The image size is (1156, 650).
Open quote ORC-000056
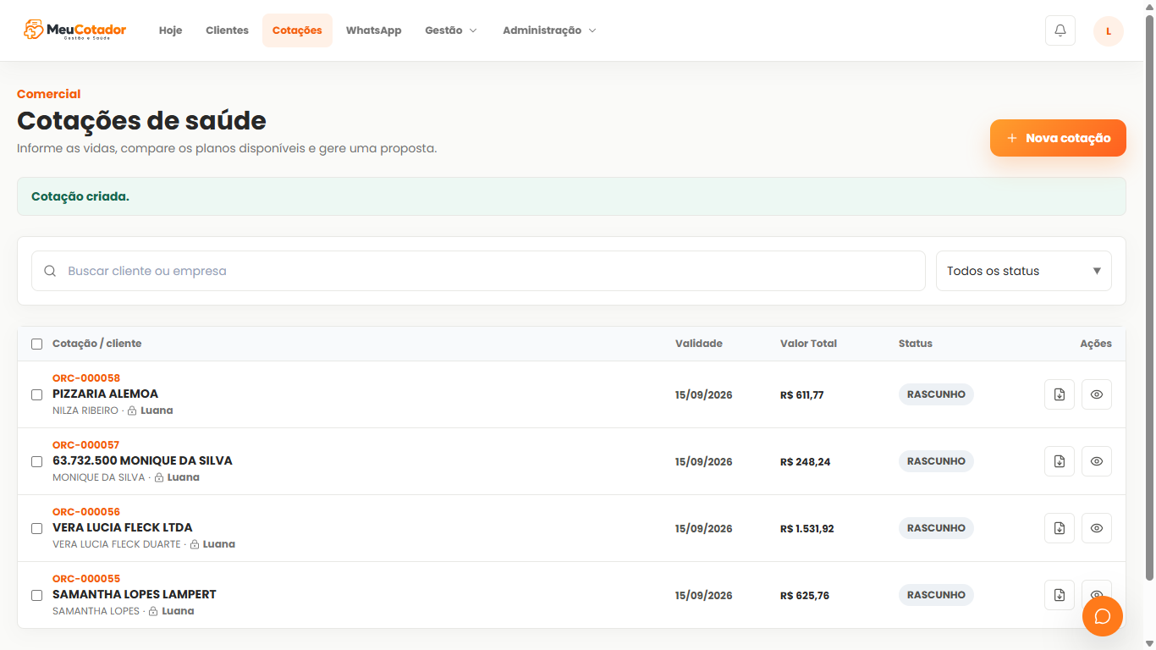pos(86,512)
